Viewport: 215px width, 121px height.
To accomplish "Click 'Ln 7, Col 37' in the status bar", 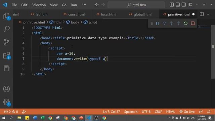I will coord(112,112).
